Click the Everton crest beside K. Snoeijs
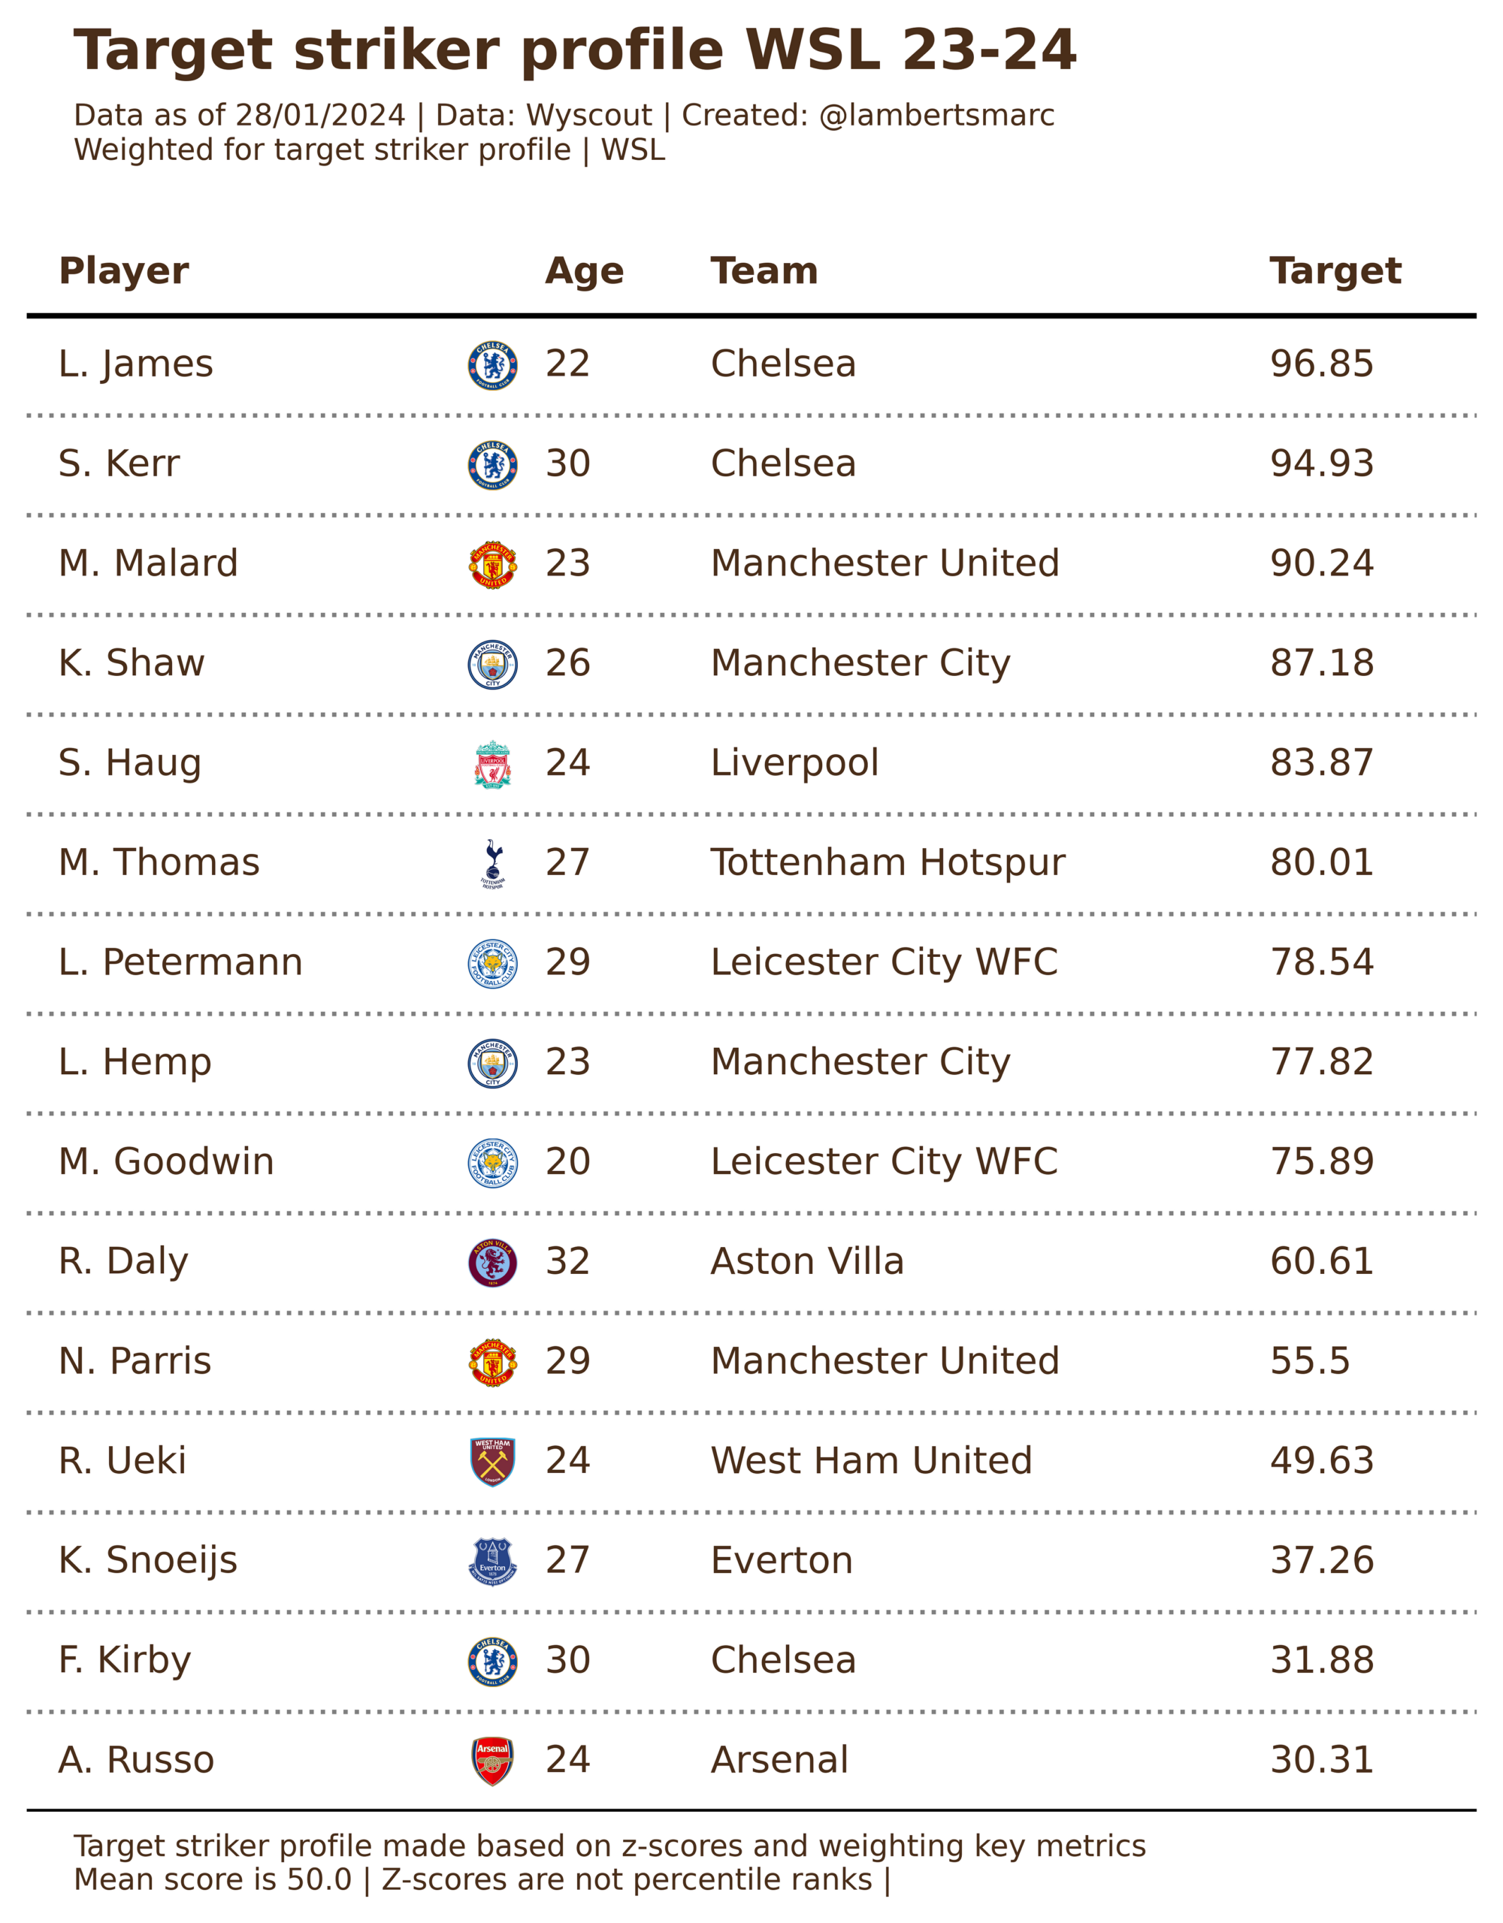The height and width of the screenshot is (1923, 1503). [492, 1561]
